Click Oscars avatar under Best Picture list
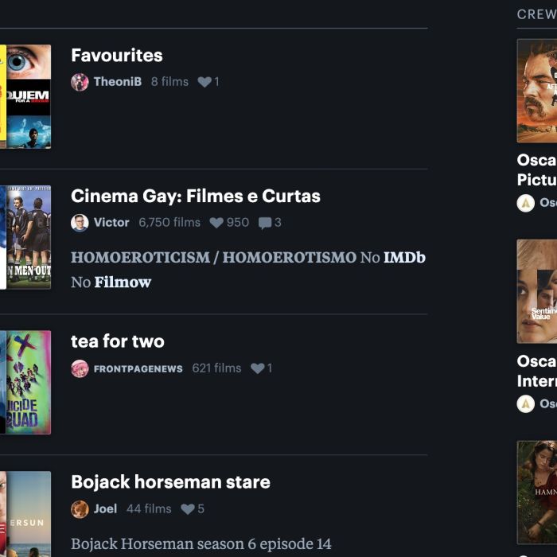Image resolution: width=557 pixels, height=557 pixels. pos(526,203)
